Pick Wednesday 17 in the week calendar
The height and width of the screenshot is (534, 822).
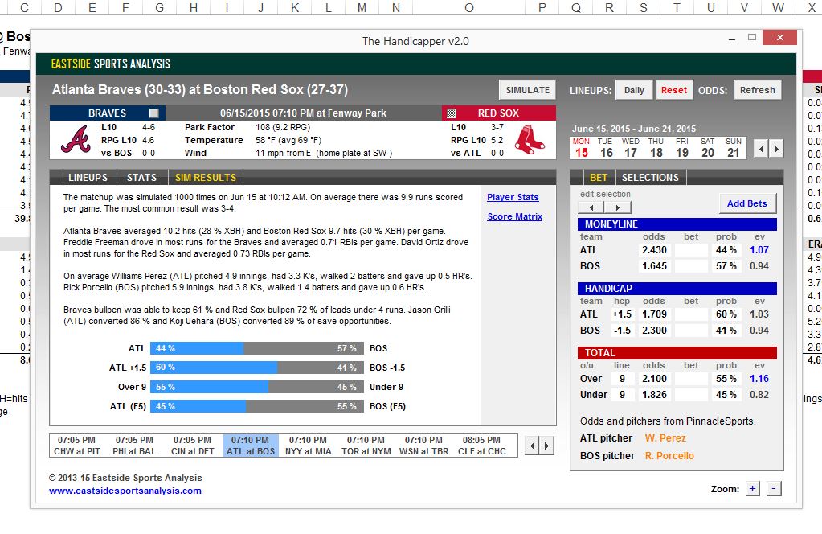coord(631,148)
